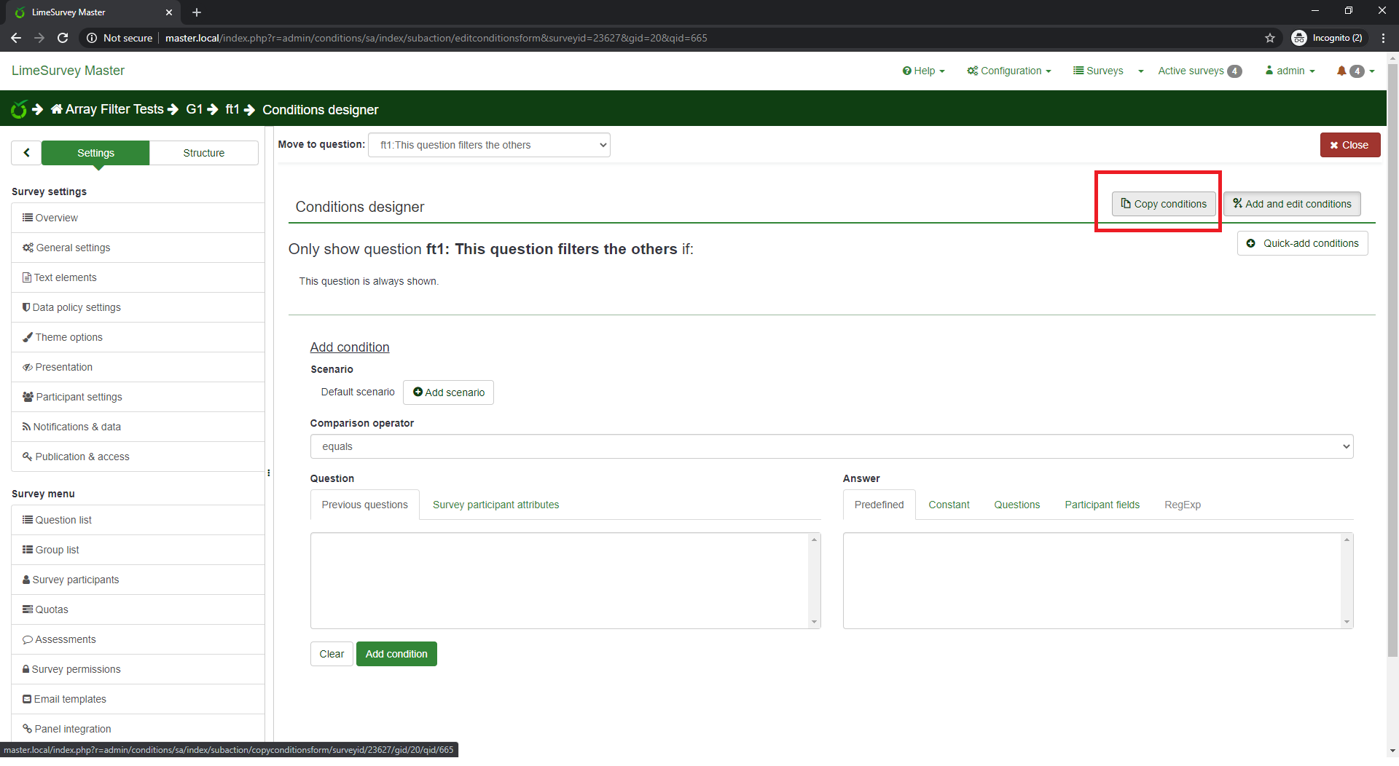This screenshot has width=1399, height=766.
Task: Reload the page using browser refresh icon
Action: coord(63,38)
